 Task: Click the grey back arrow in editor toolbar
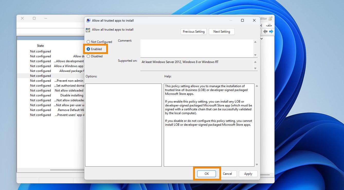click(x=265, y=32)
